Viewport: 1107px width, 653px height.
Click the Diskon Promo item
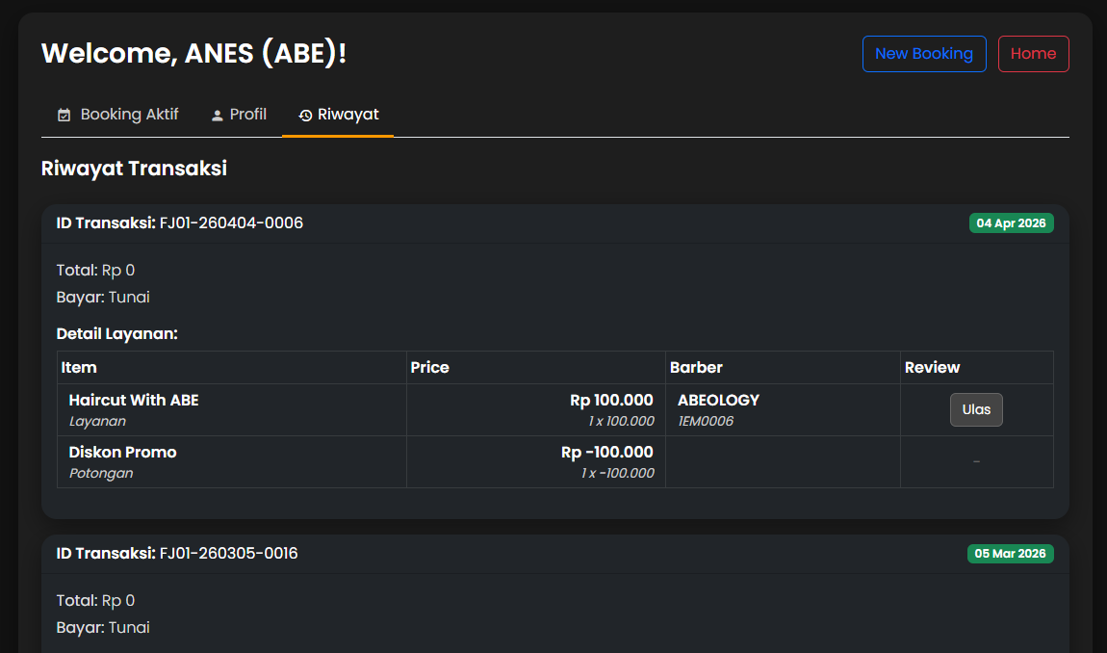[123, 453]
